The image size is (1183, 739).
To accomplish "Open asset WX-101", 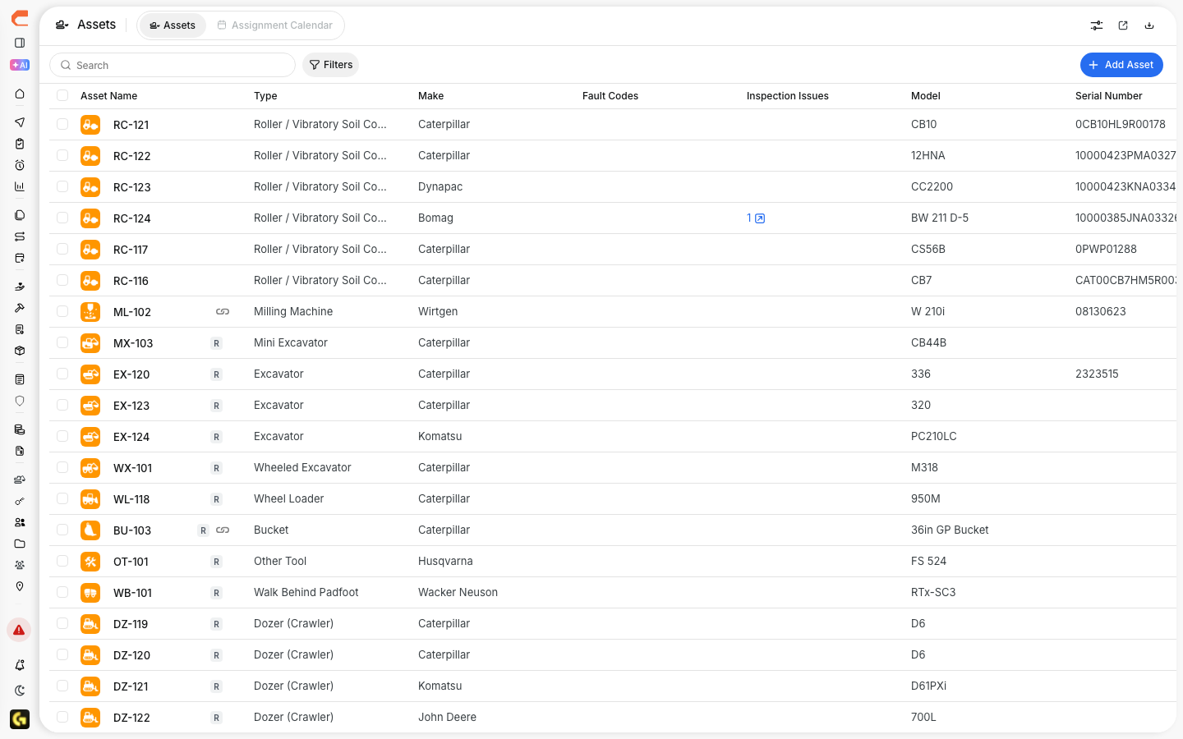I will (132, 468).
